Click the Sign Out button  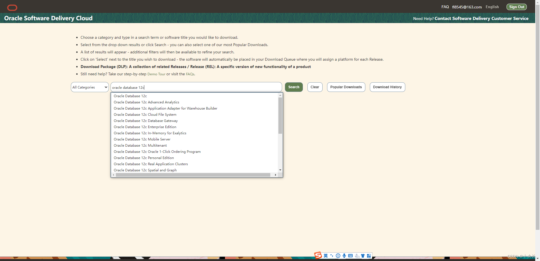[x=517, y=7]
